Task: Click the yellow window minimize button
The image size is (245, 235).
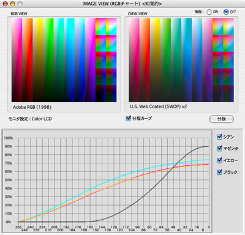Action: point(13,4)
